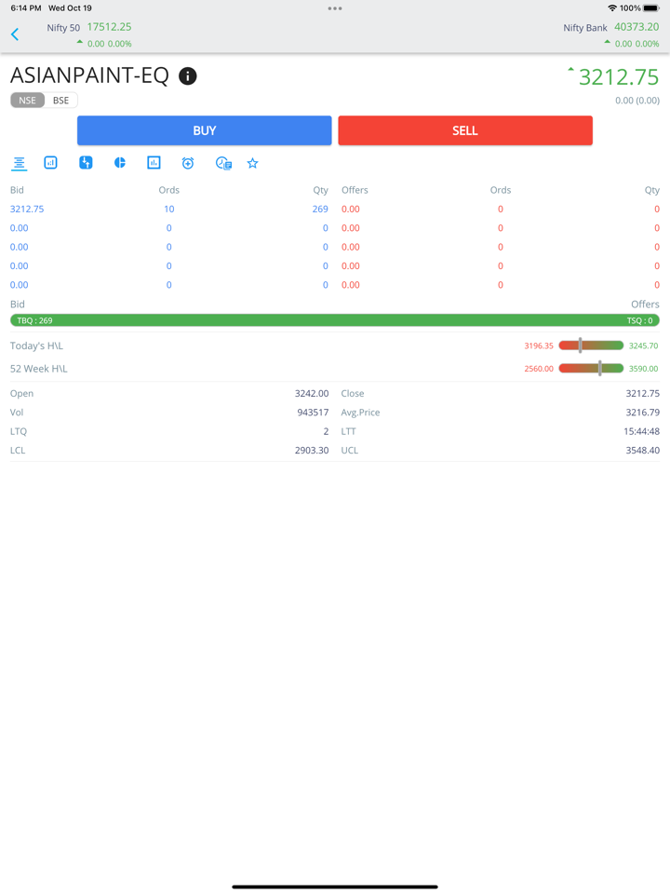Tap 52 Week H\L range bar
Image resolution: width=670 pixels, height=894 pixels.
tap(592, 369)
